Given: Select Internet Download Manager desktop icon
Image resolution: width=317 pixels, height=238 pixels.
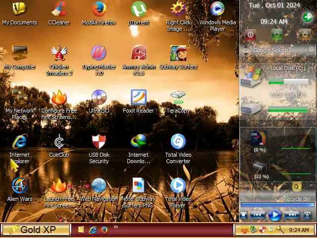Looking at the screenshot, I should click(x=139, y=141).
